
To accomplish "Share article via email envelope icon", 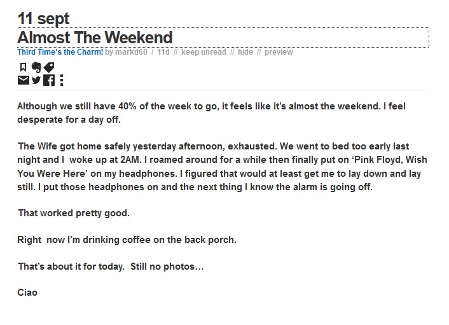I will (x=23, y=80).
